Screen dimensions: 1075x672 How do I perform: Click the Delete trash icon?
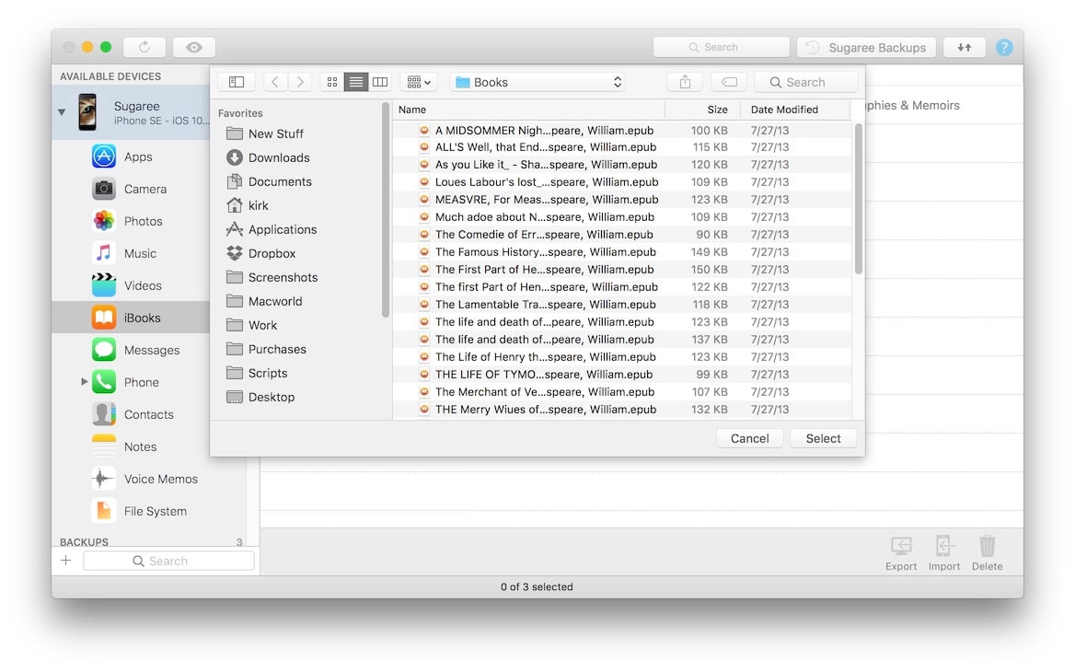988,553
